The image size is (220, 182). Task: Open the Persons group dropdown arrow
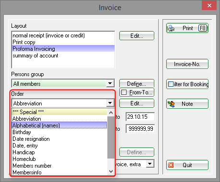point(110,83)
